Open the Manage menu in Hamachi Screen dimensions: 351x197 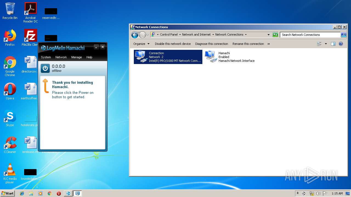(x=77, y=57)
